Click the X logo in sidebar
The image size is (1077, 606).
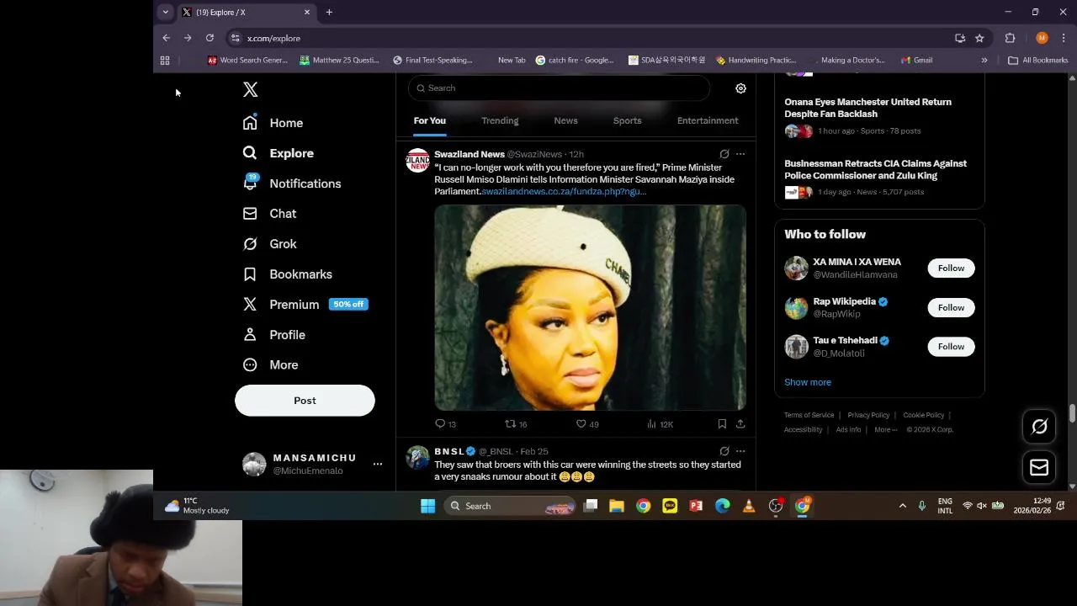click(250, 89)
